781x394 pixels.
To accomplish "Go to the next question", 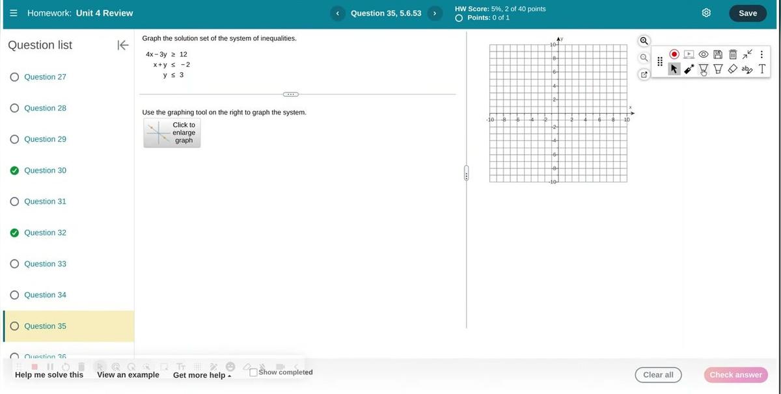I will click(435, 13).
